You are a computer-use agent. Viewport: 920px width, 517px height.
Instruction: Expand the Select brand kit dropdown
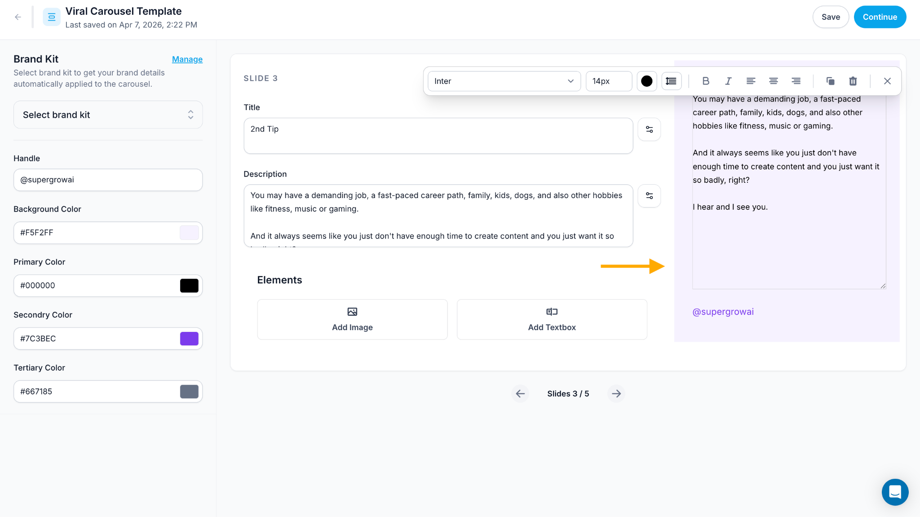point(108,115)
